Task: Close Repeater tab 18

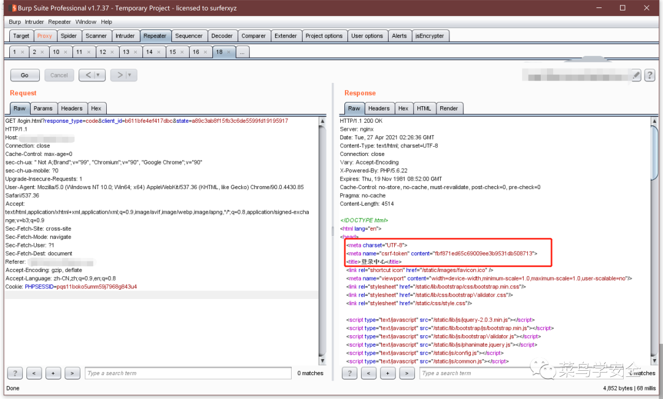Action: tap(230, 52)
